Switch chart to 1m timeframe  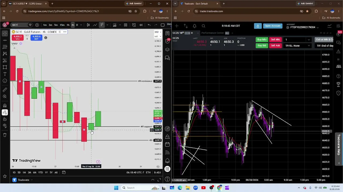(45, 25)
